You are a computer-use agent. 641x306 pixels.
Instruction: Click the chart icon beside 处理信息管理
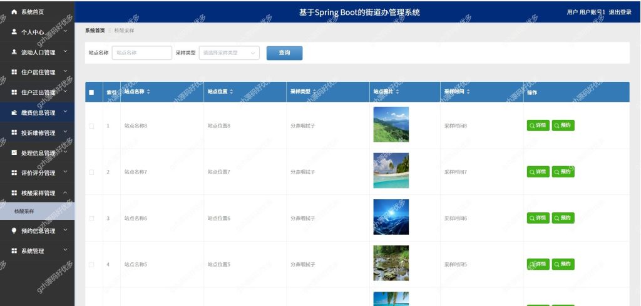(14, 152)
